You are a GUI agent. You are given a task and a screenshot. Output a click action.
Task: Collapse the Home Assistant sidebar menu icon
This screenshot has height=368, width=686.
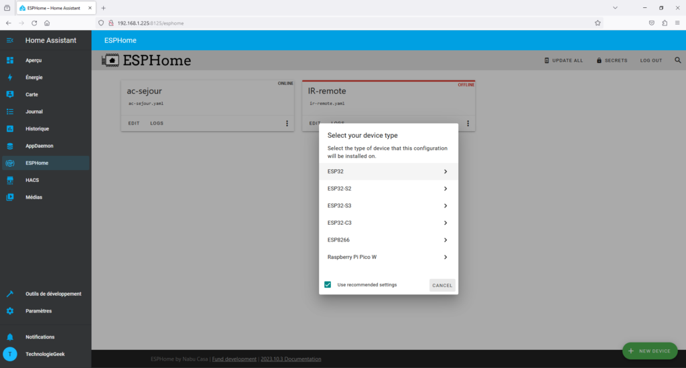coord(9,40)
